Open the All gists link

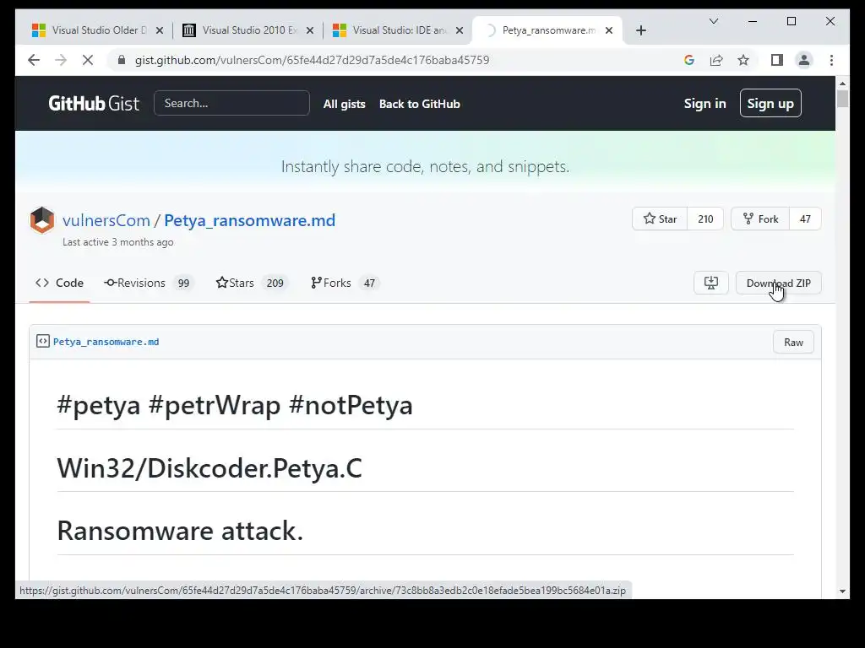click(x=345, y=104)
